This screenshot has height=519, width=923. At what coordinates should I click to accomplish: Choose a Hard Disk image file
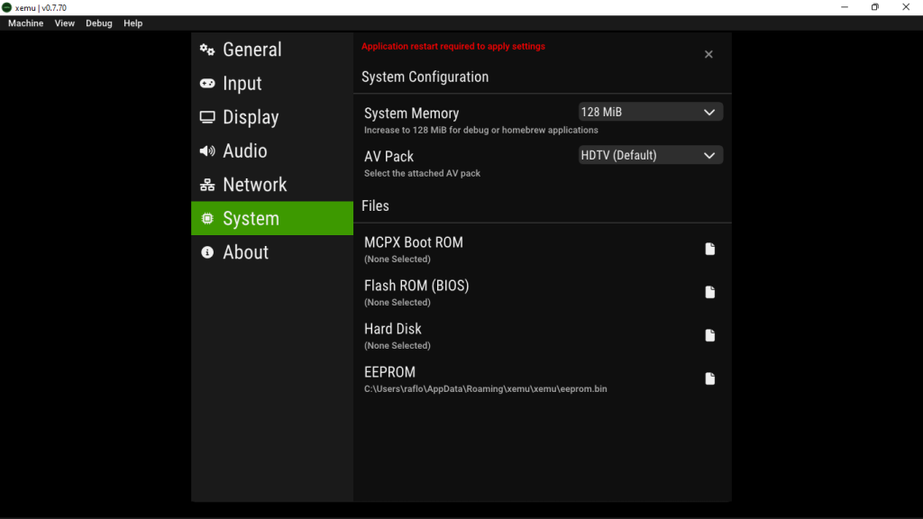tap(709, 334)
